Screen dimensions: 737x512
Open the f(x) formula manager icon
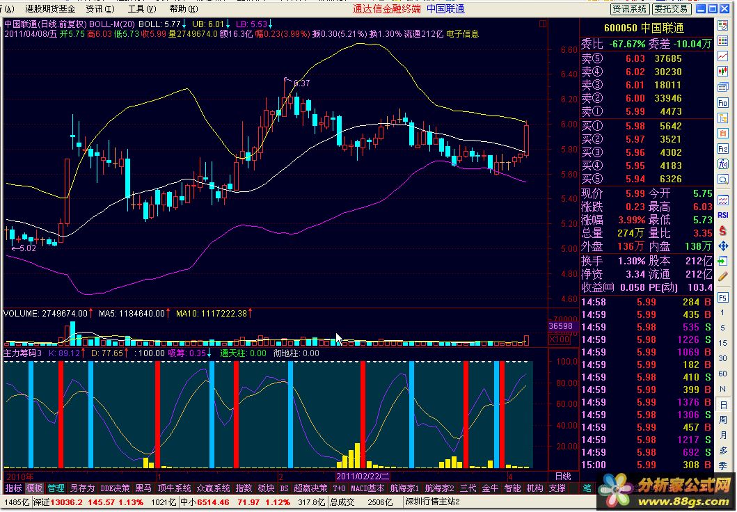point(723,164)
